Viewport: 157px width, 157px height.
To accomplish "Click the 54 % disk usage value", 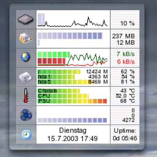I will click(128, 77).
